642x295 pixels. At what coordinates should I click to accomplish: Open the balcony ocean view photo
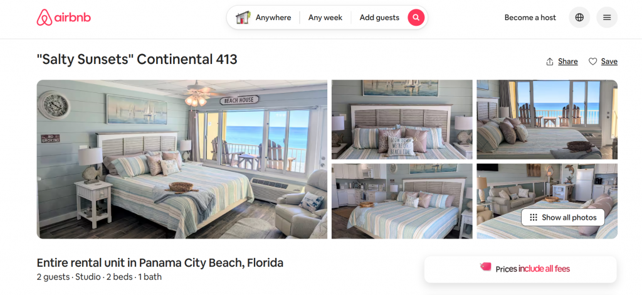click(x=547, y=120)
